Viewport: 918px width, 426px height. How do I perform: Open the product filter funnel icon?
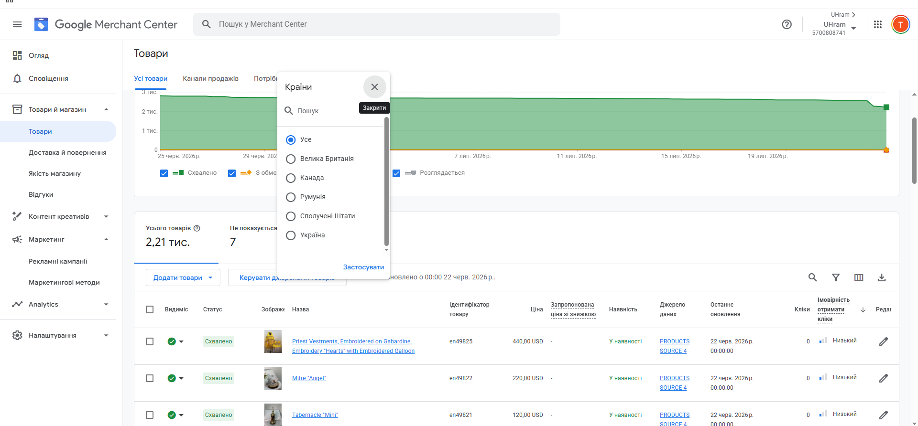[836, 277]
